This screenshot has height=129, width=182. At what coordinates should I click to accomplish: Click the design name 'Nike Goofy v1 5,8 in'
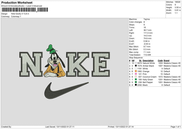point(20,14)
